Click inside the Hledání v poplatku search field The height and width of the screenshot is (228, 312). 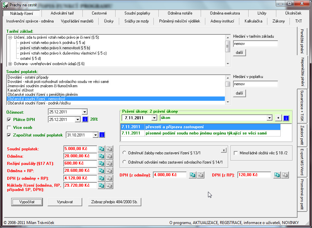point(255,84)
